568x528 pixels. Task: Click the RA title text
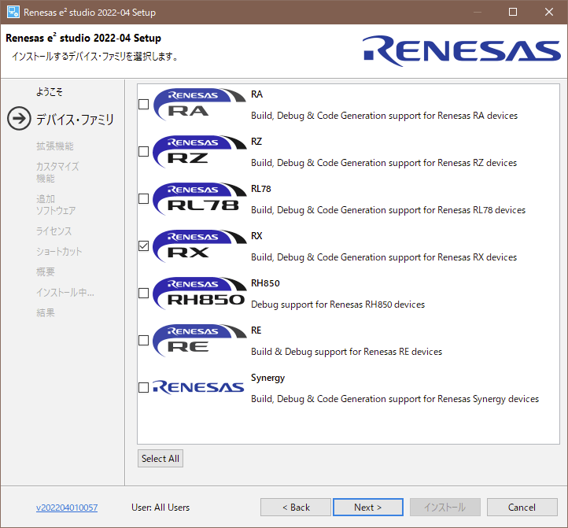pyautogui.click(x=256, y=94)
